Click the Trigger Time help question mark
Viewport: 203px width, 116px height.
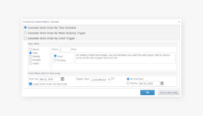coord(113,79)
